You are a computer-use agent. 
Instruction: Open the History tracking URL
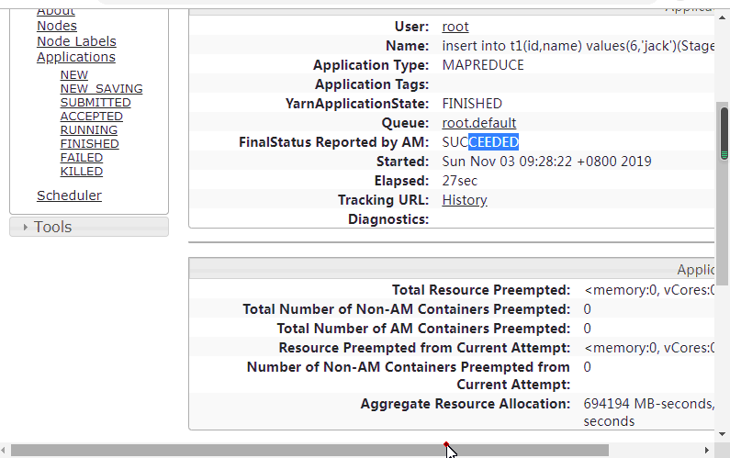coord(464,200)
